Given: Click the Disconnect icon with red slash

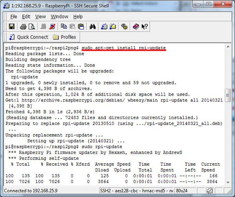Looking at the screenshot, I should 52,27.
